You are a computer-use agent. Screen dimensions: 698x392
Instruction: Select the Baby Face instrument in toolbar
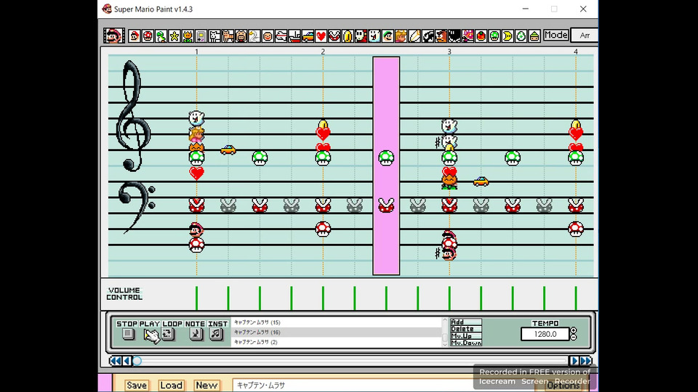tap(268, 36)
